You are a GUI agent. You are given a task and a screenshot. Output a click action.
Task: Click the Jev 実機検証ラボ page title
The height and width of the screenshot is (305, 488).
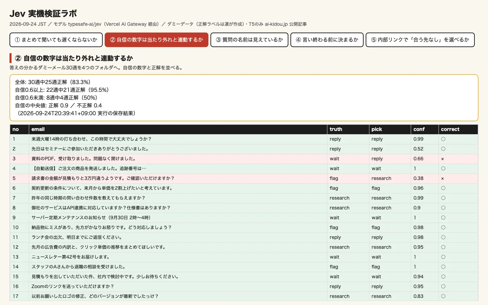pyautogui.click(x=43, y=14)
